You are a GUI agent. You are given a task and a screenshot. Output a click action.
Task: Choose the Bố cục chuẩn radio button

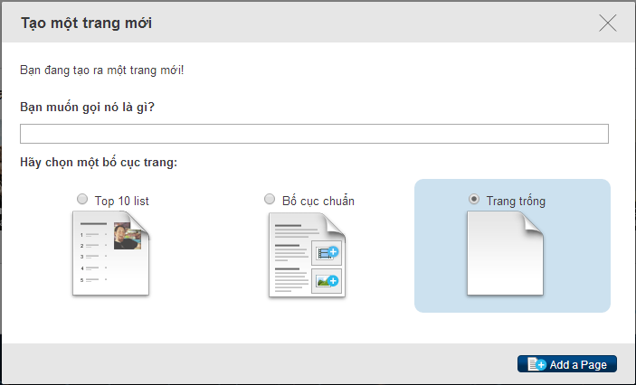click(270, 199)
